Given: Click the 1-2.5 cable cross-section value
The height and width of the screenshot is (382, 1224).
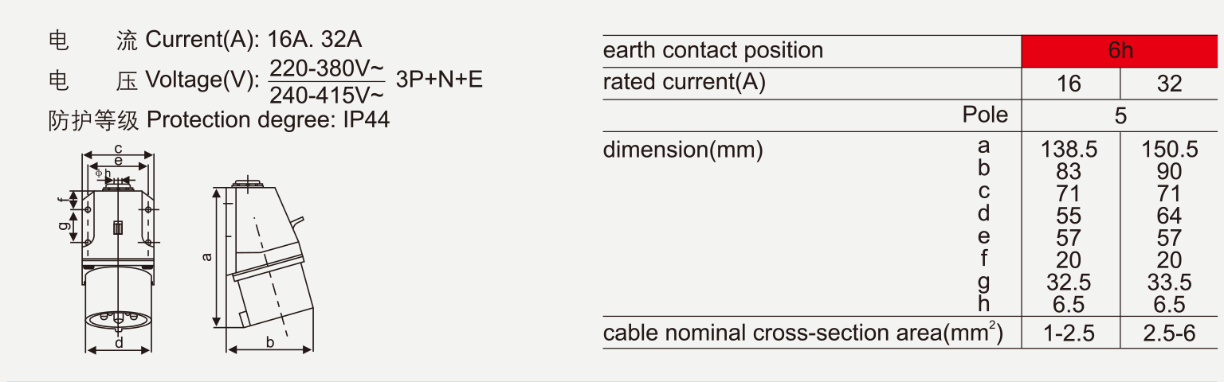Looking at the screenshot, I should click(1069, 333).
